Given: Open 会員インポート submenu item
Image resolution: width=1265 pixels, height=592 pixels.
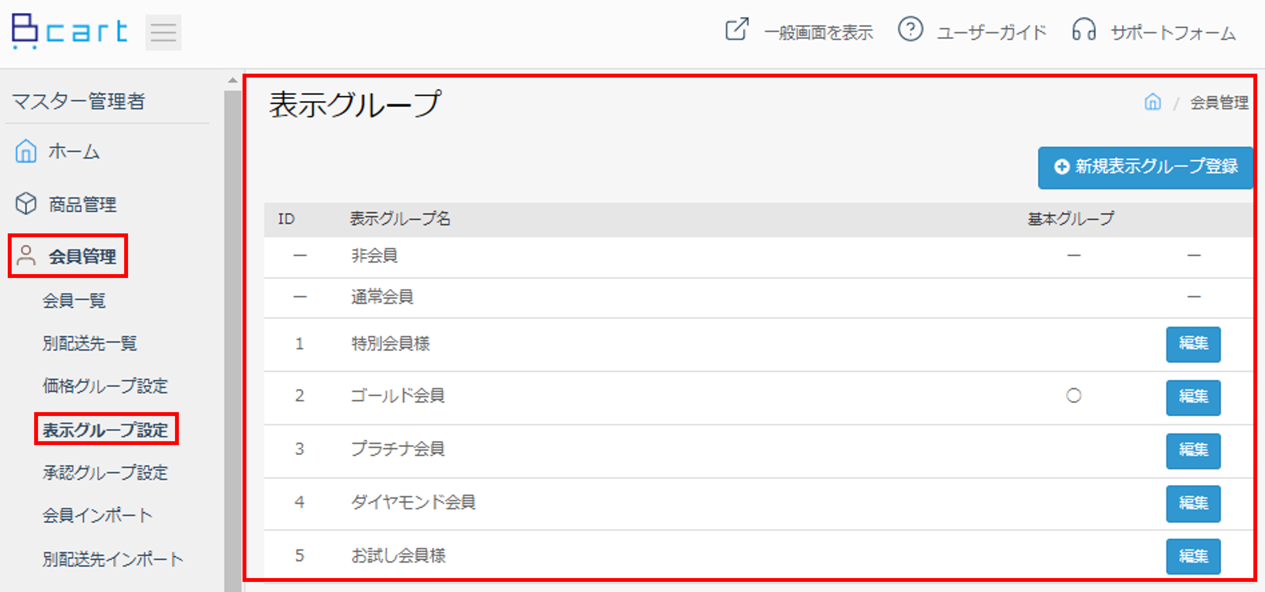Looking at the screenshot, I should click(x=97, y=515).
